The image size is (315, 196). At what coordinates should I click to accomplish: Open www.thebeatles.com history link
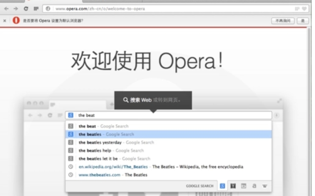(169, 175)
